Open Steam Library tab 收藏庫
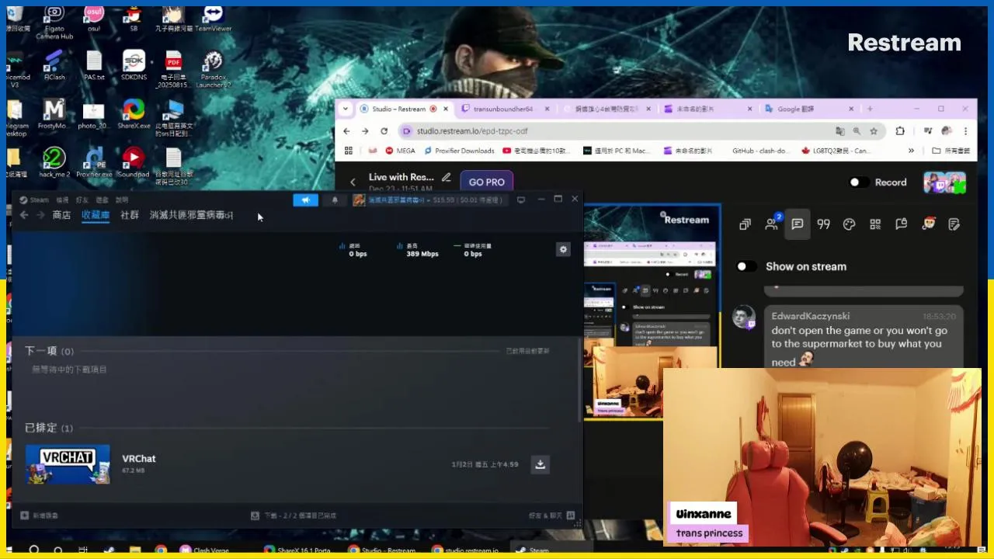This screenshot has width=994, height=559. coord(96,215)
